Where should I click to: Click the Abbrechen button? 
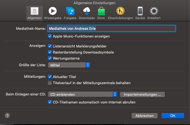tap(145, 116)
